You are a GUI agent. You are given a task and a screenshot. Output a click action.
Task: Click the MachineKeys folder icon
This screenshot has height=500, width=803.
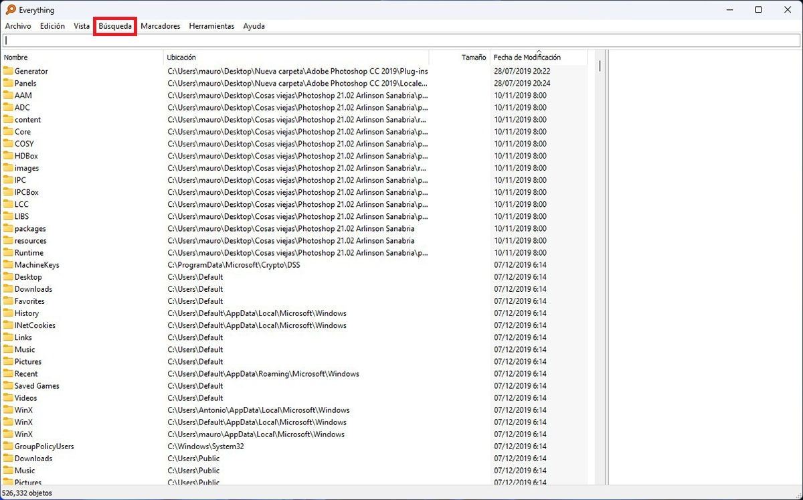pos(8,264)
